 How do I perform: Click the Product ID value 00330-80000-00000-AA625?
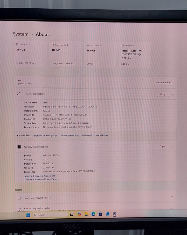57,119
